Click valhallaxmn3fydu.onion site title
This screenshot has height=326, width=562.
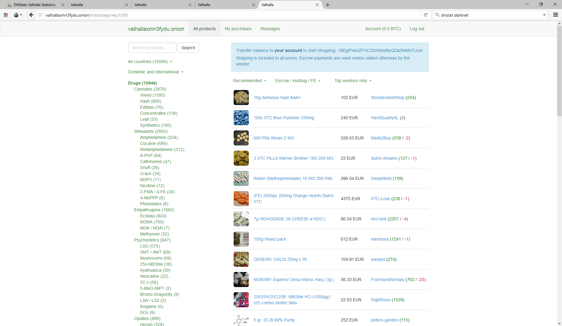[x=156, y=29]
